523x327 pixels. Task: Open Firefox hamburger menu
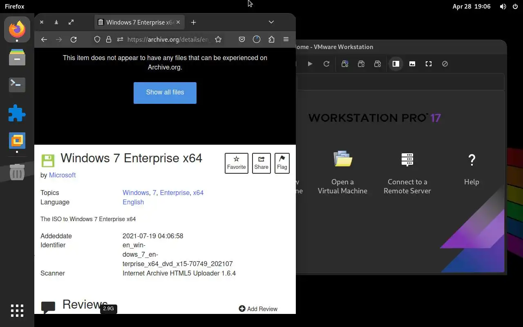[x=286, y=39]
